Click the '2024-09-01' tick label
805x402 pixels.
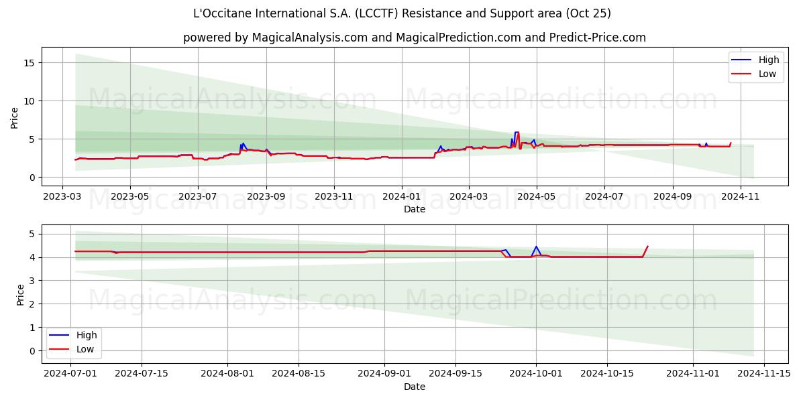coord(384,375)
